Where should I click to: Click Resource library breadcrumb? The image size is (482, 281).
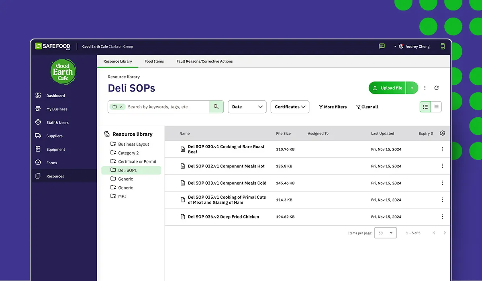pyautogui.click(x=124, y=77)
